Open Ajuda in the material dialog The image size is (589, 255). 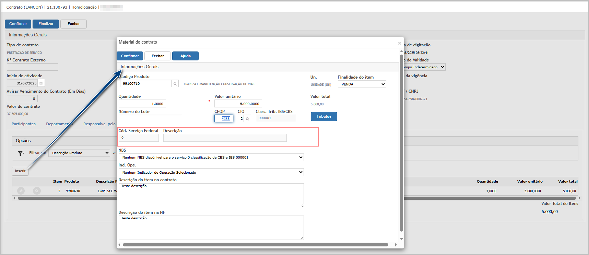tap(185, 56)
